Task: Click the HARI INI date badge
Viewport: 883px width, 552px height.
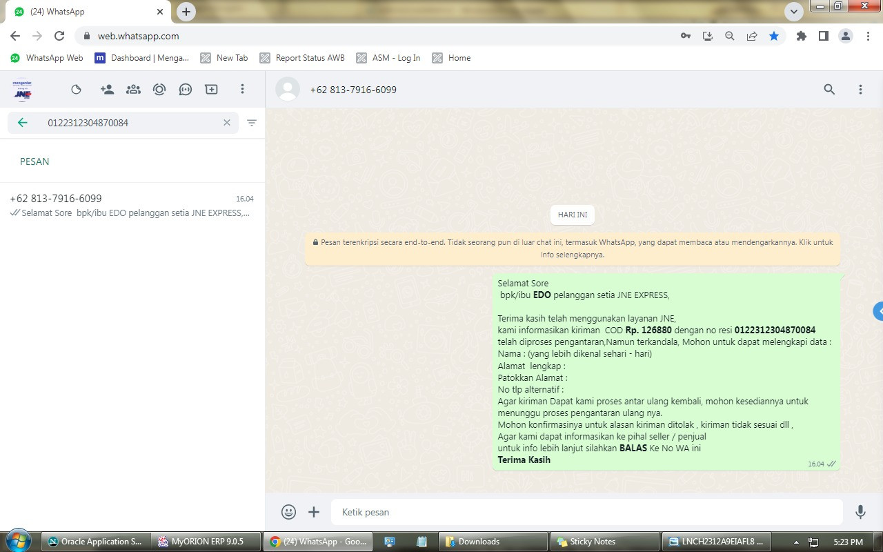Action: (573, 215)
